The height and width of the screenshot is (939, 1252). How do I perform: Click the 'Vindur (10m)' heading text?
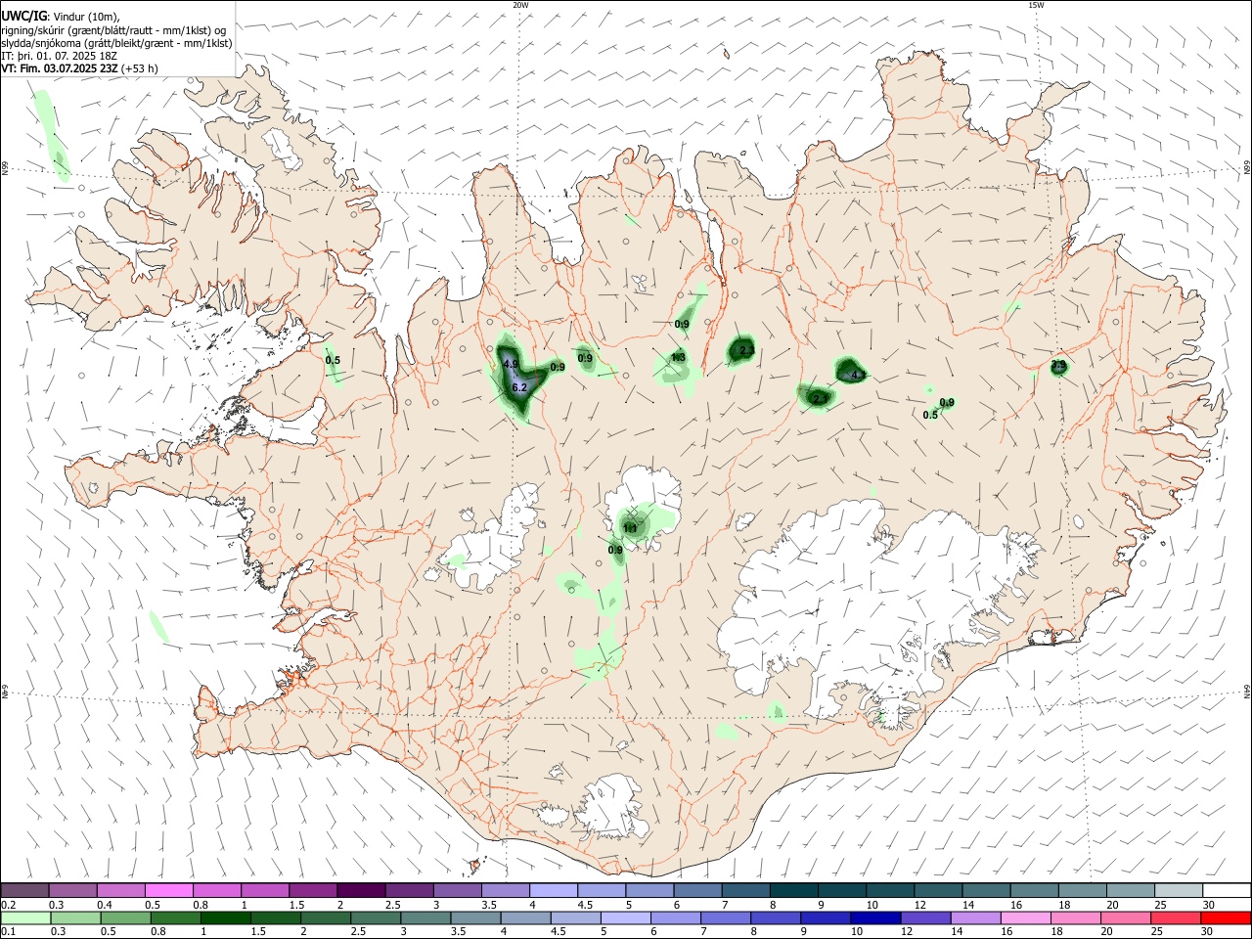coord(85,16)
